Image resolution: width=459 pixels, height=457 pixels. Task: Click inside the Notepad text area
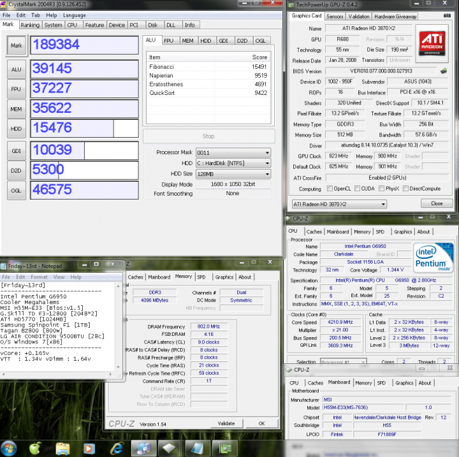[57, 326]
